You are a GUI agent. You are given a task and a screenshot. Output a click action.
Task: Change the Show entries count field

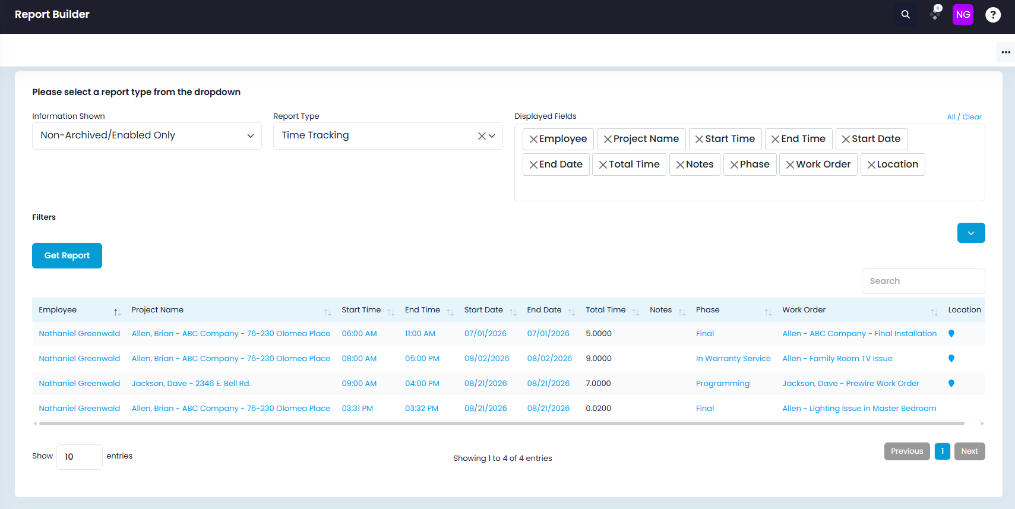[x=79, y=457]
